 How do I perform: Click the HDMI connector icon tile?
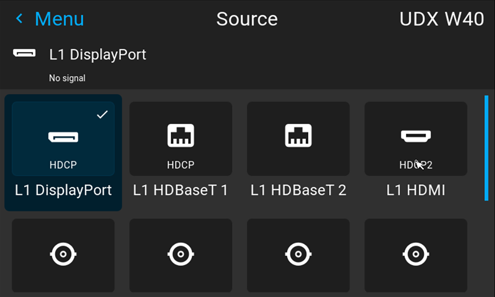click(416, 139)
